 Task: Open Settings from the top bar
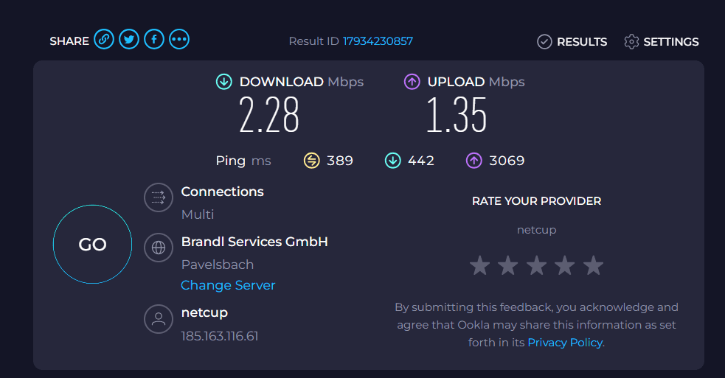(661, 41)
